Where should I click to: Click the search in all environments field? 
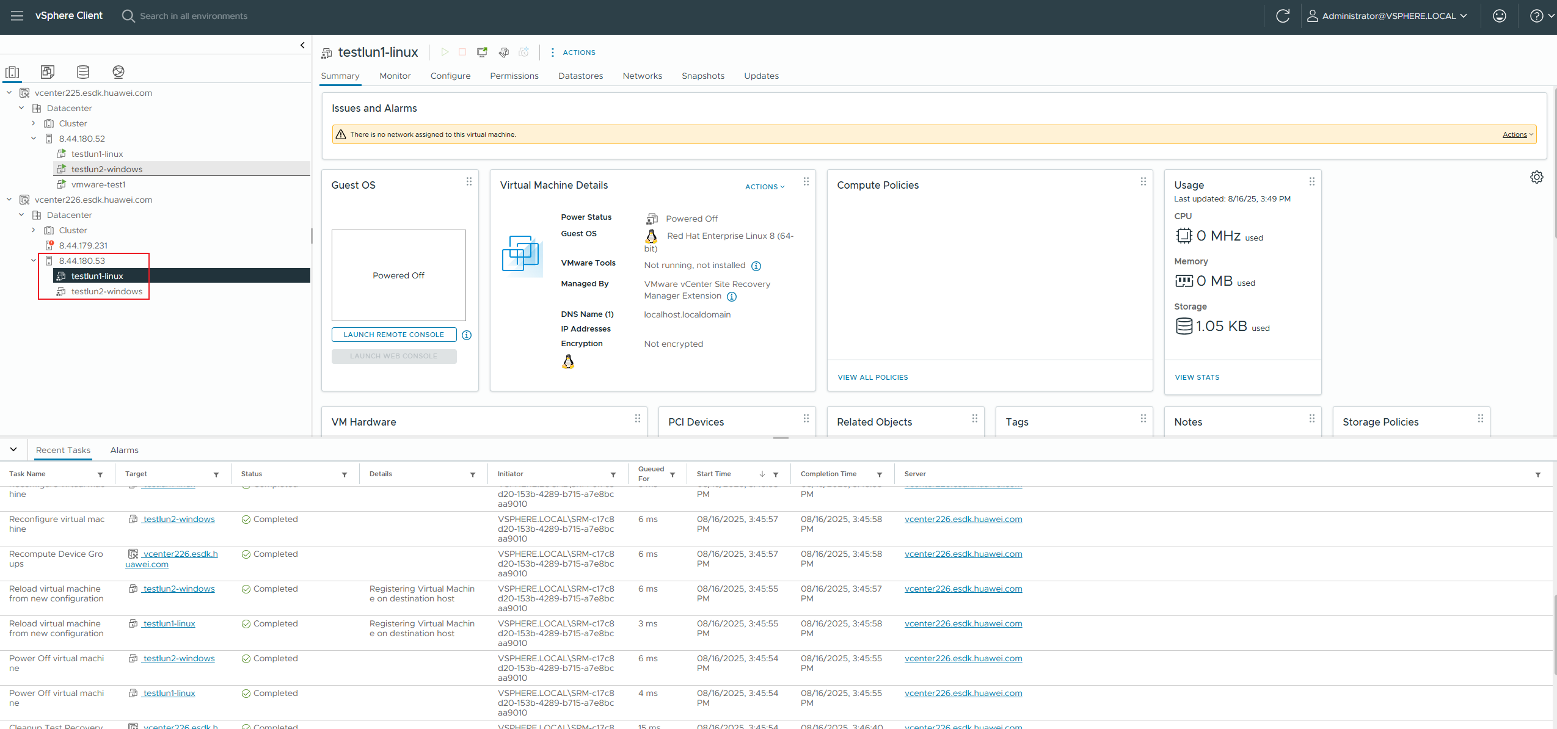pos(194,16)
